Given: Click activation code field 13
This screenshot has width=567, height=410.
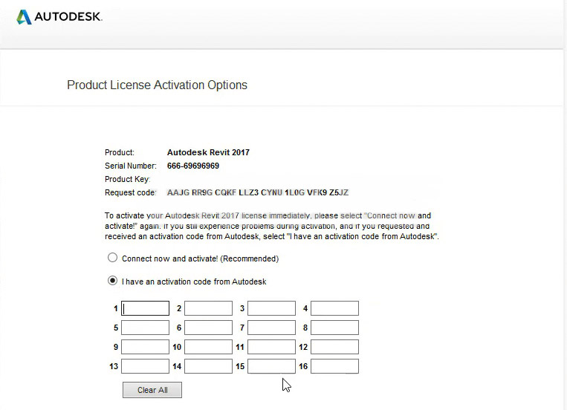Looking at the screenshot, I should point(145,366).
